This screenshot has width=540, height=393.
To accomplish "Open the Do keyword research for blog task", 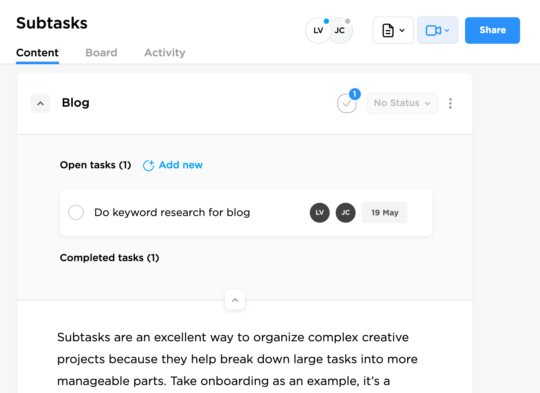I will (172, 212).
